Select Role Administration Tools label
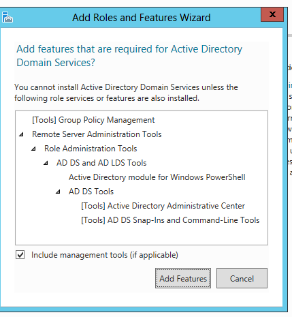The width and height of the screenshot is (292, 317). pos(91,149)
